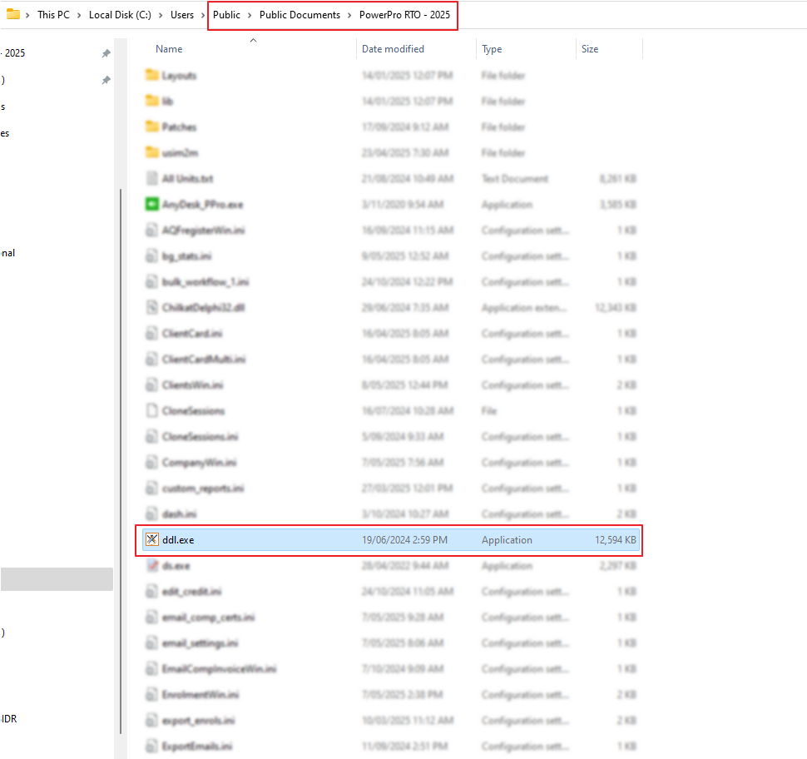Click the sort arrow above the Name column

(x=253, y=40)
